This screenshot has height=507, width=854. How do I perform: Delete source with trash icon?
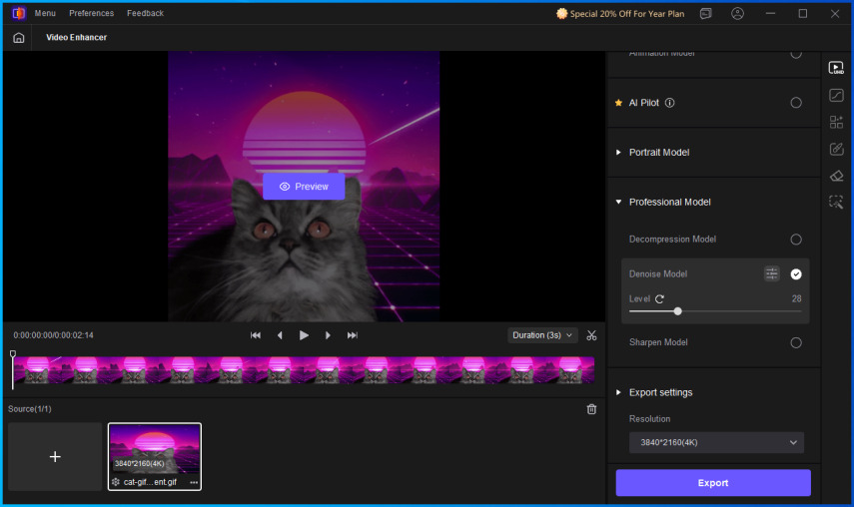591,409
